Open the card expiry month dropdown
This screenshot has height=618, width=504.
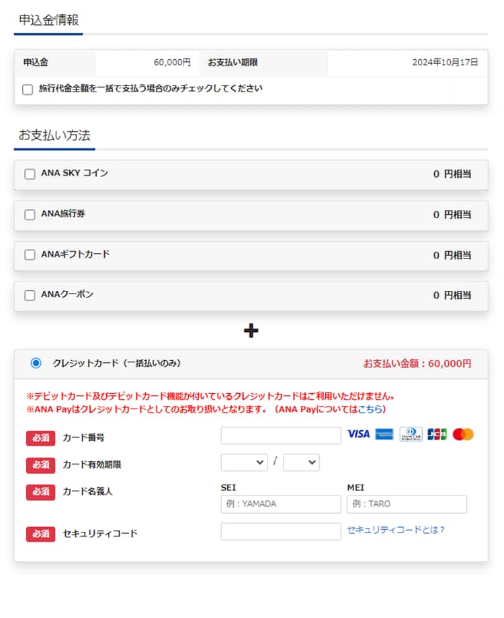[x=244, y=462]
